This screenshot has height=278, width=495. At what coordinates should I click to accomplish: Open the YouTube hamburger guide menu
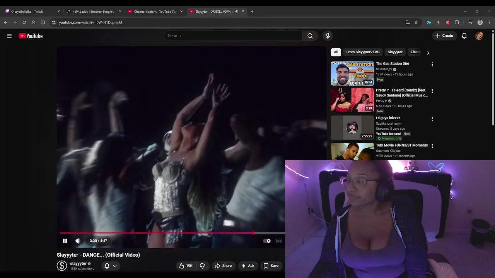9,36
